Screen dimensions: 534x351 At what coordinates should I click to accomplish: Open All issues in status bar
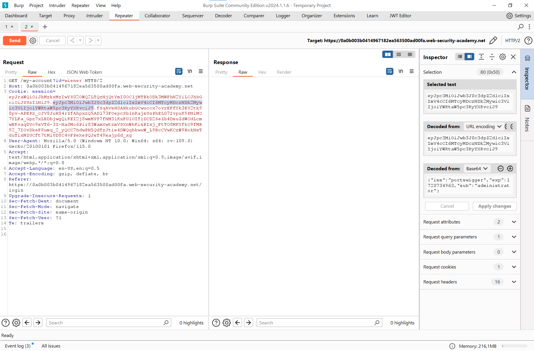pos(51,346)
